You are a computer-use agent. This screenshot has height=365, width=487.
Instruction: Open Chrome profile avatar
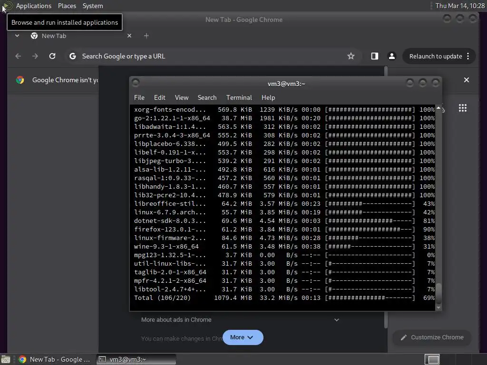tap(392, 56)
